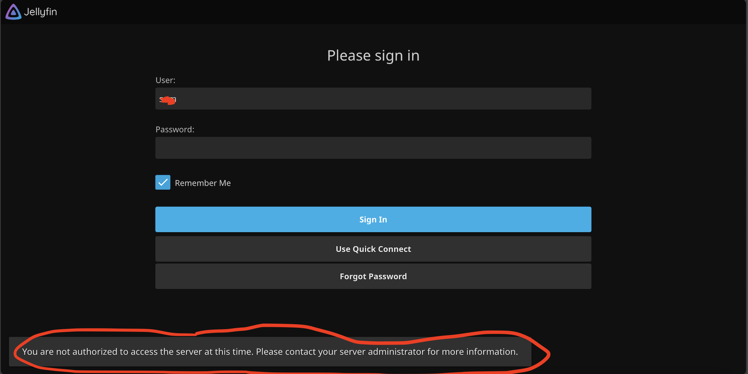Click the white checkmark in Remember Me
Viewport: 748px width, 374px height.
163,182
